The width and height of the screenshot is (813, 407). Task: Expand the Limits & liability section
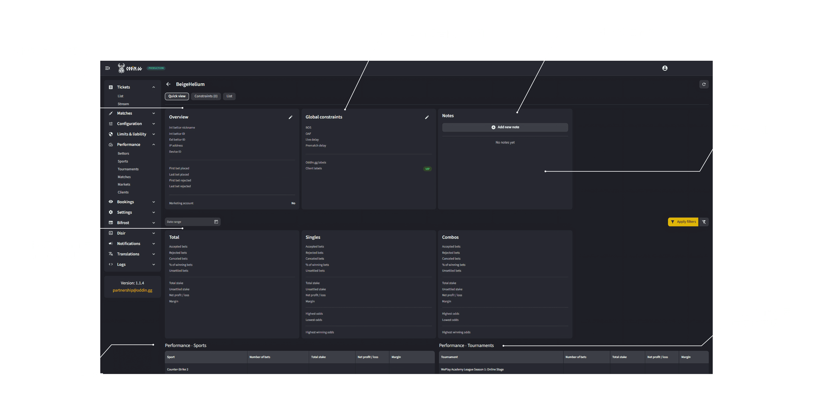[x=153, y=134]
